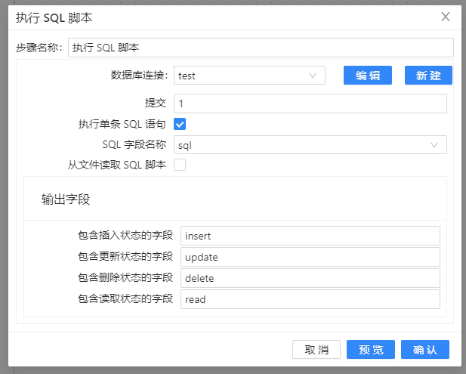Click the 提交 input field
The width and height of the screenshot is (466, 374).
pos(310,104)
